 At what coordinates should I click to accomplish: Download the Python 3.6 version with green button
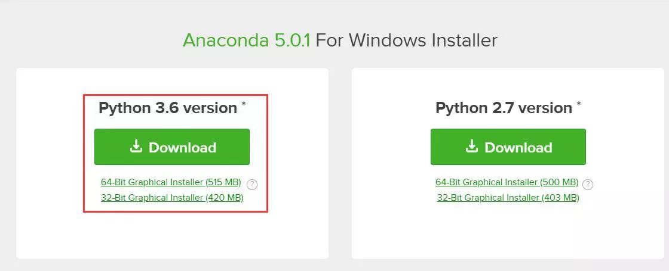172,147
